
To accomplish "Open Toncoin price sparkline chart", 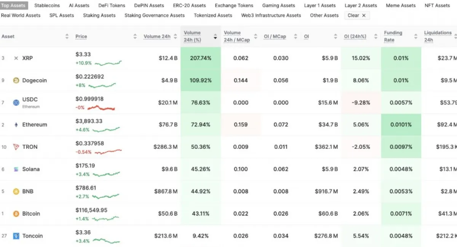I will click(x=106, y=241).
